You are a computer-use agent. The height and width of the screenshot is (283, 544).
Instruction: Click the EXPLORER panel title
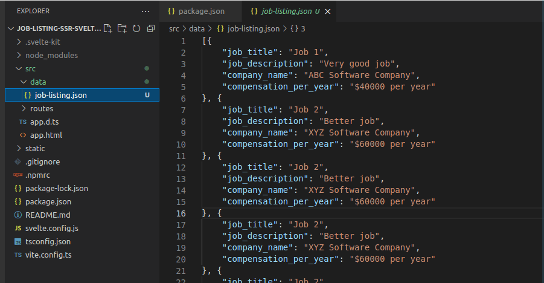point(33,11)
